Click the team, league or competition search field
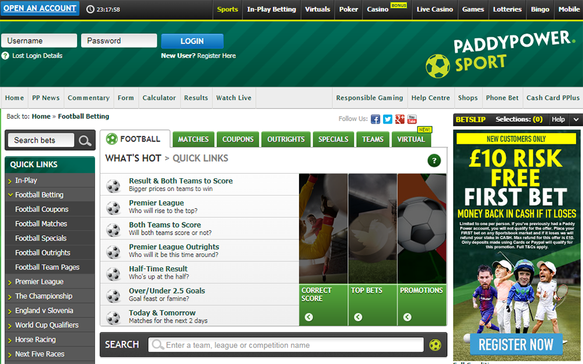 click(x=286, y=345)
